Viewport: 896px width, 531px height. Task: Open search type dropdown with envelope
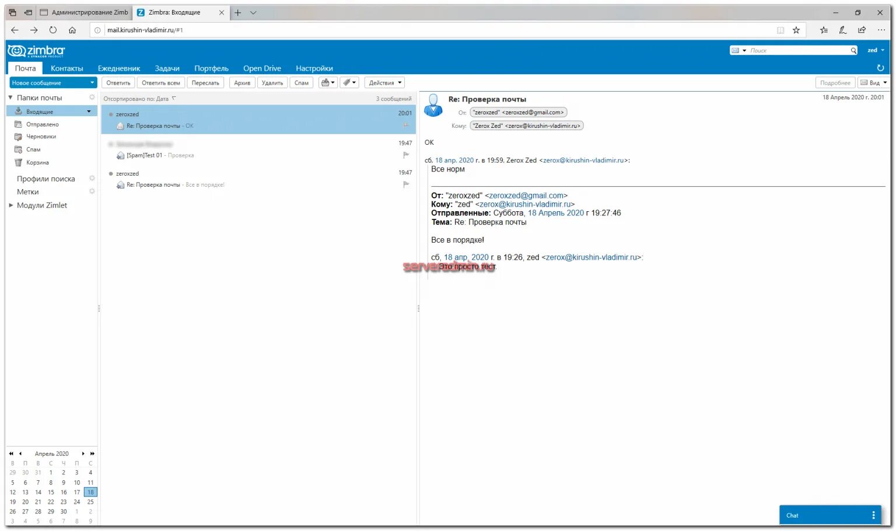738,51
